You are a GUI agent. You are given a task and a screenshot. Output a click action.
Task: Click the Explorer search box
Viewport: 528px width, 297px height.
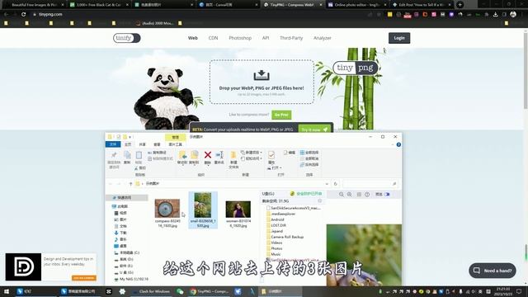tap(370, 184)
